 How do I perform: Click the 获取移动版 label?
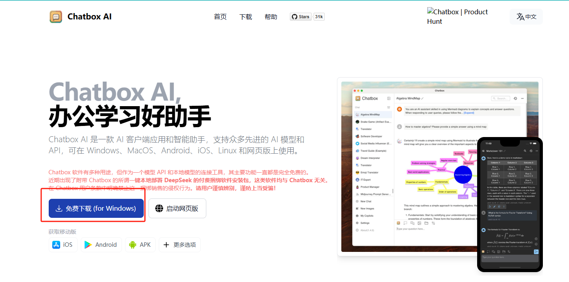click(x=63, y=232)
